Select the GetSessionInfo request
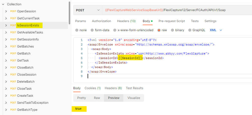Viewport: 252px width, 115px height. [x=28, y=39]
